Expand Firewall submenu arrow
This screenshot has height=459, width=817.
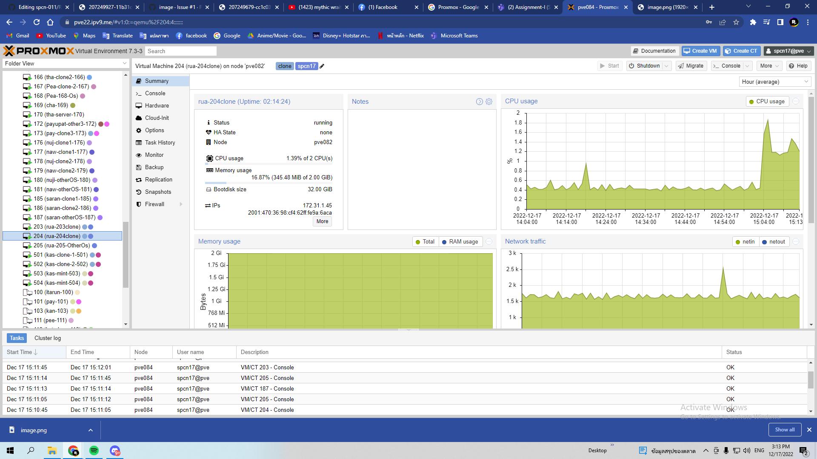coord(181,204)
